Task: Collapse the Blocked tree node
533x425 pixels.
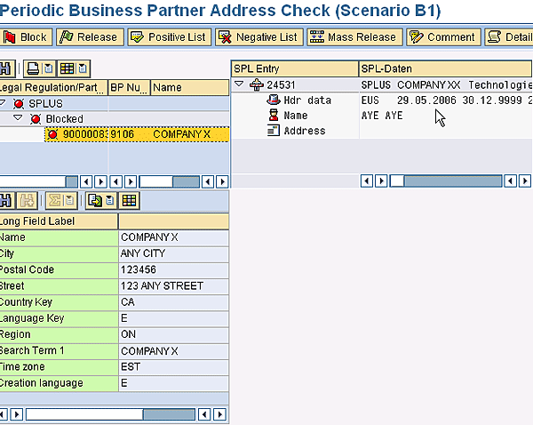Action: click(x=18, y=118)
